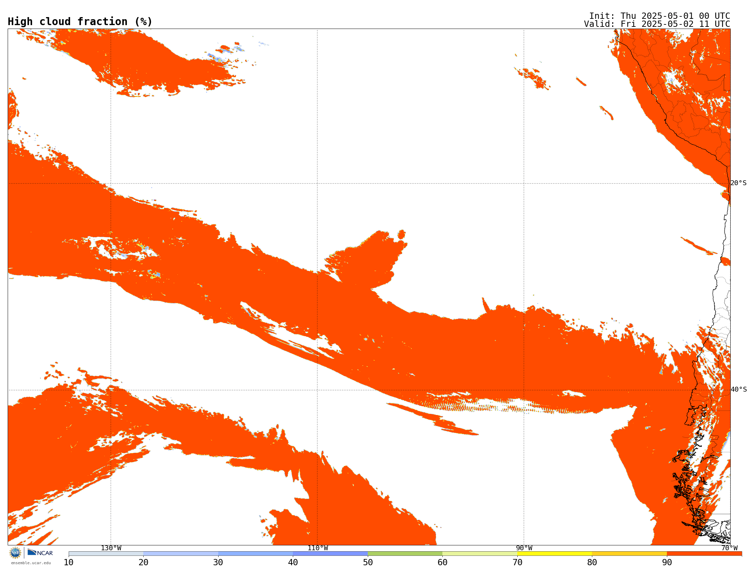Click the 70°W longitude label
The height and width of the screenshot is (567, 753).
729,548
